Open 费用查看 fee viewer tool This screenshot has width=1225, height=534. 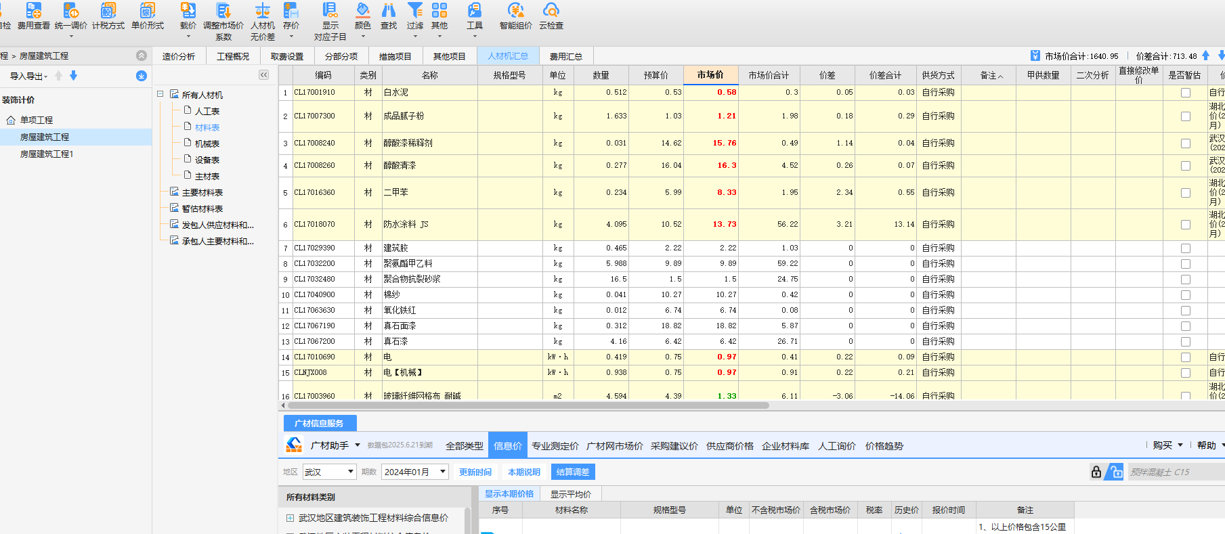pyautogui.click(x=34, y=16)
